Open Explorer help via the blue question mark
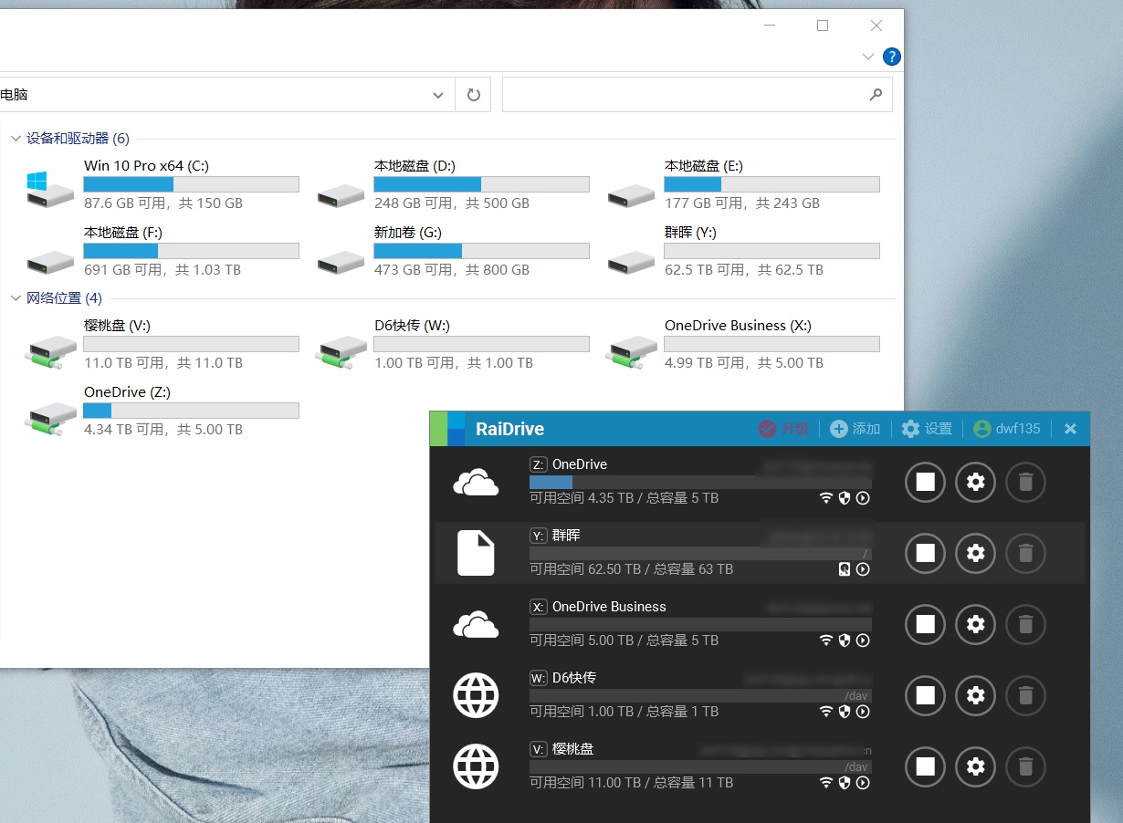The width and height of the screenshot is (1123, 823). (x=892, y=57)
